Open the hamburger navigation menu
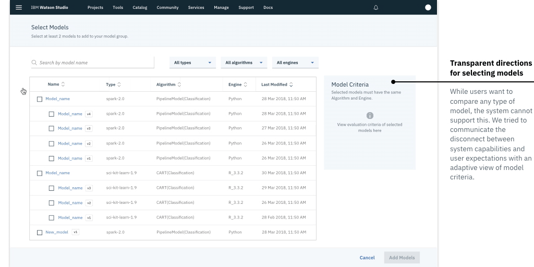 19,7
